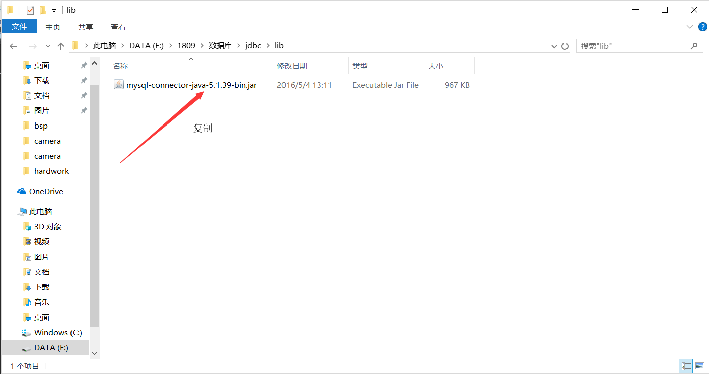Switch to large thumbnails view icon
The width and height of the screenshot is (709, 374).
699,366
